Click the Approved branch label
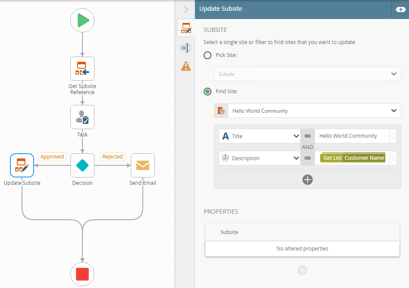This screenshot has width=409, height=288. tap(52, 156)
